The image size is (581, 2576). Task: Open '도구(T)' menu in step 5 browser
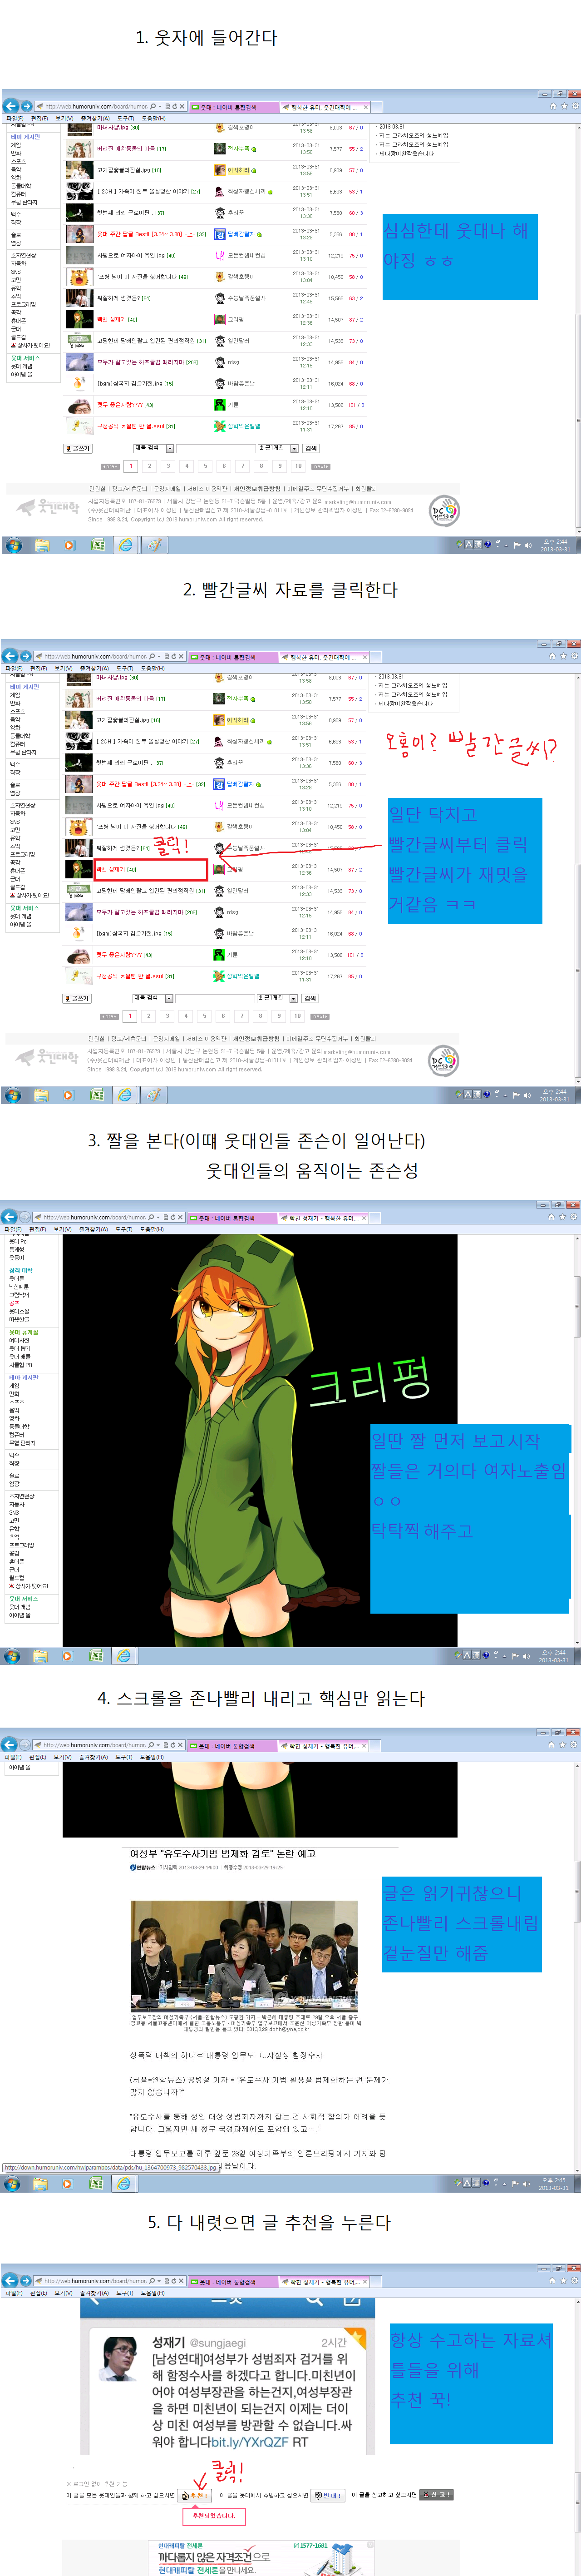click(125, 2293)
